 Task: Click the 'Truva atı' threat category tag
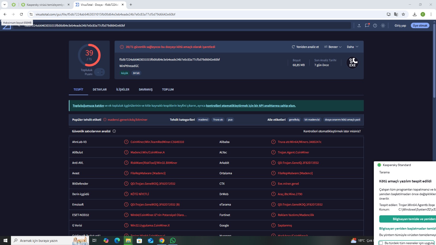coord(218,120)
